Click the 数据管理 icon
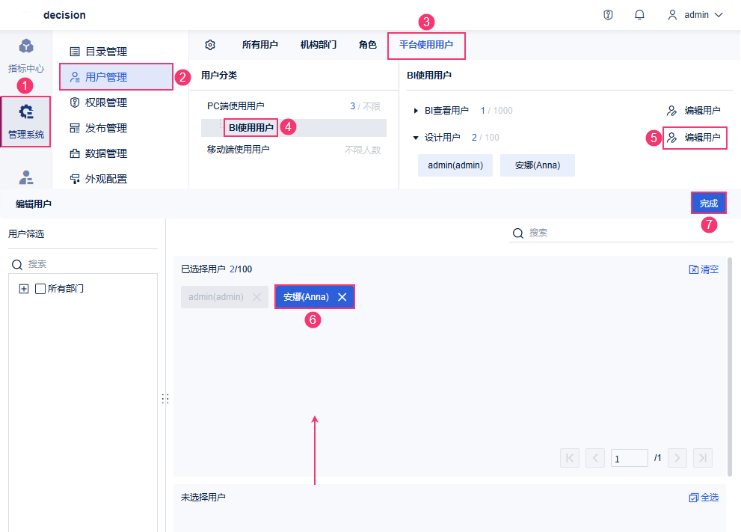Screen dimensions: 741x532 75,153
